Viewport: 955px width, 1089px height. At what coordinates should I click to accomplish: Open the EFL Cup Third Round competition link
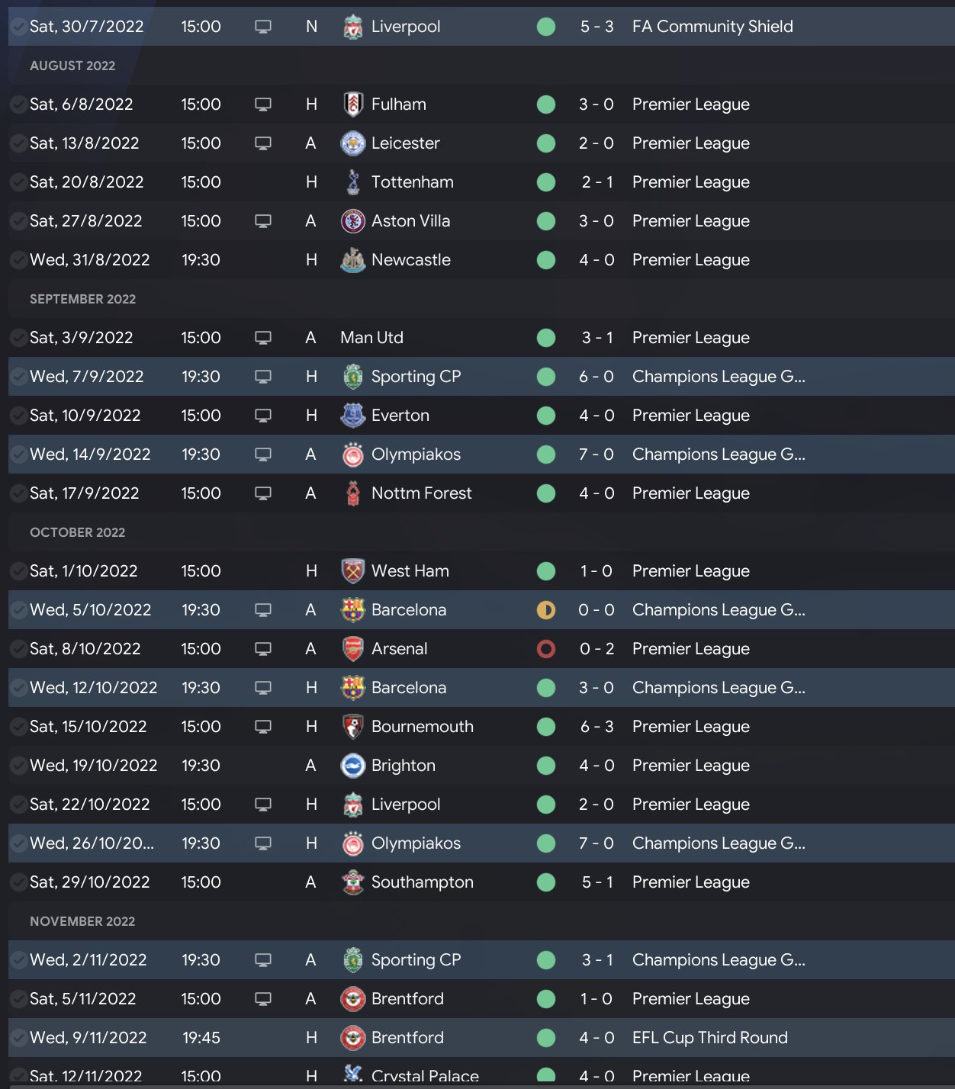pyautogui.click(x=709, y=1038)
